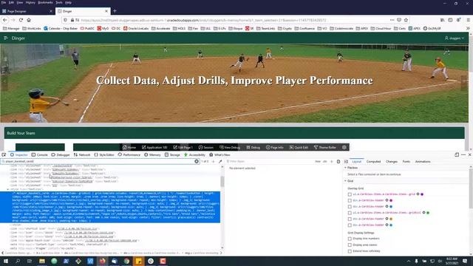473x266 pixels.
Task: Add a new node with plus icon
Action: tap(214, 161)
